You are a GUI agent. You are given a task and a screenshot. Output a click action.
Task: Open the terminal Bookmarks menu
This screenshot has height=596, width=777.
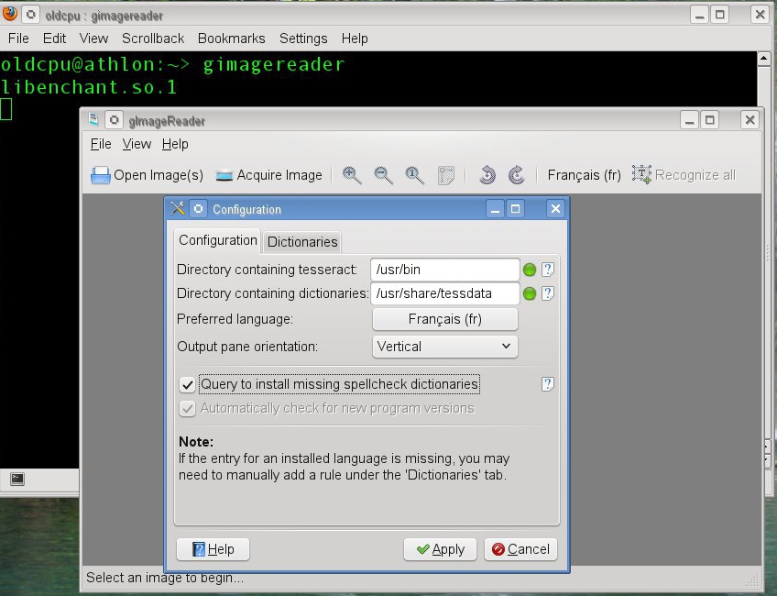(x=232, y=39)
